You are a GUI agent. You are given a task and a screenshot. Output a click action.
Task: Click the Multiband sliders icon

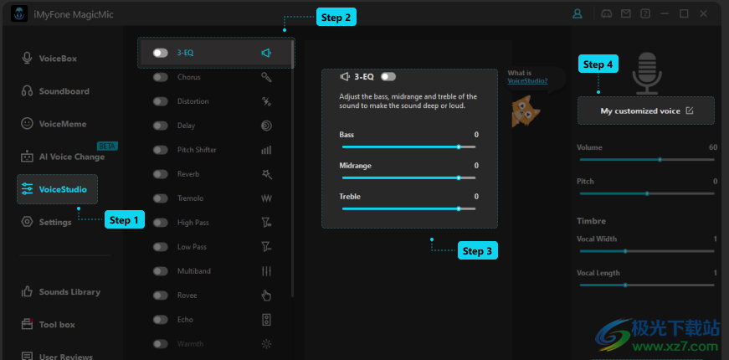[x=266, y=270]
